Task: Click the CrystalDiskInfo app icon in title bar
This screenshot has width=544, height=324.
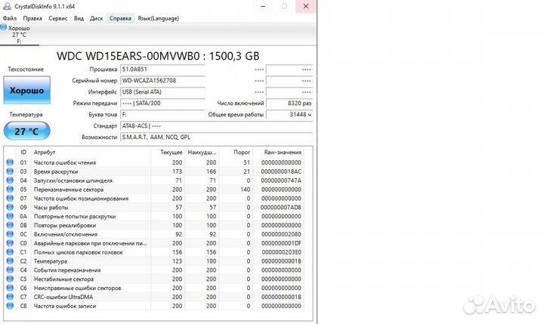Action: click(7, 6)
